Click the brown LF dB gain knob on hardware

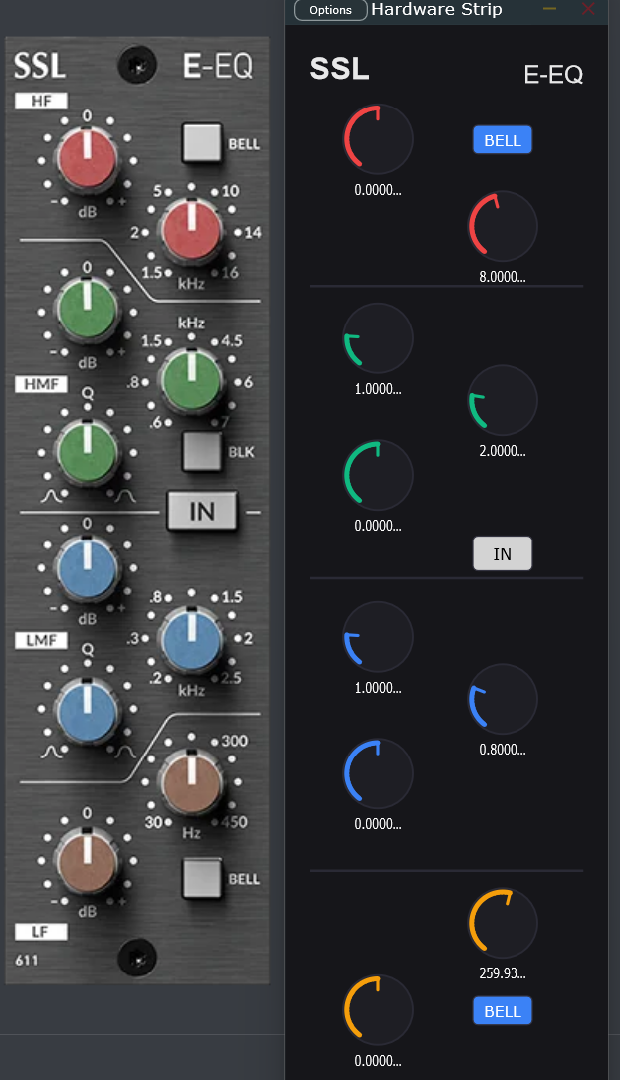[87, 862]
